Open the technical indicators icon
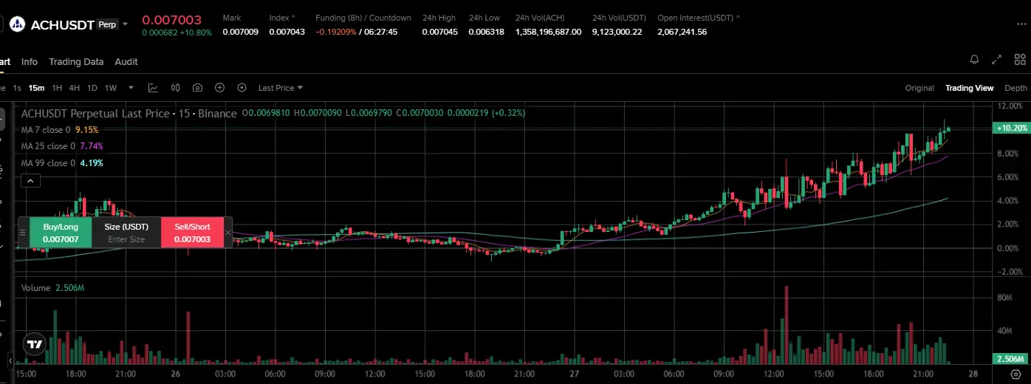This screenshot has height=384, width=1031. (x=153, y=88)
